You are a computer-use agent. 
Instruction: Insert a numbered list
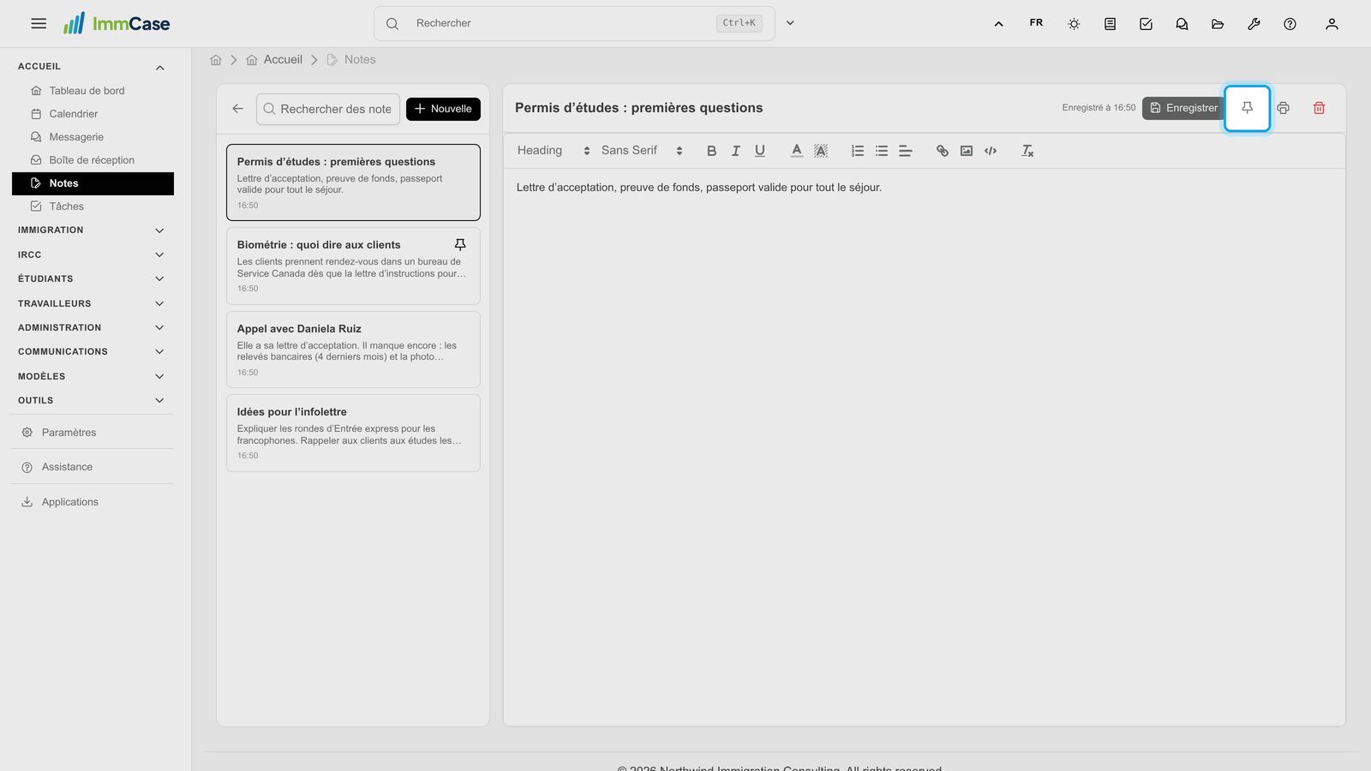pyautogui.click(x=857, y=151)
